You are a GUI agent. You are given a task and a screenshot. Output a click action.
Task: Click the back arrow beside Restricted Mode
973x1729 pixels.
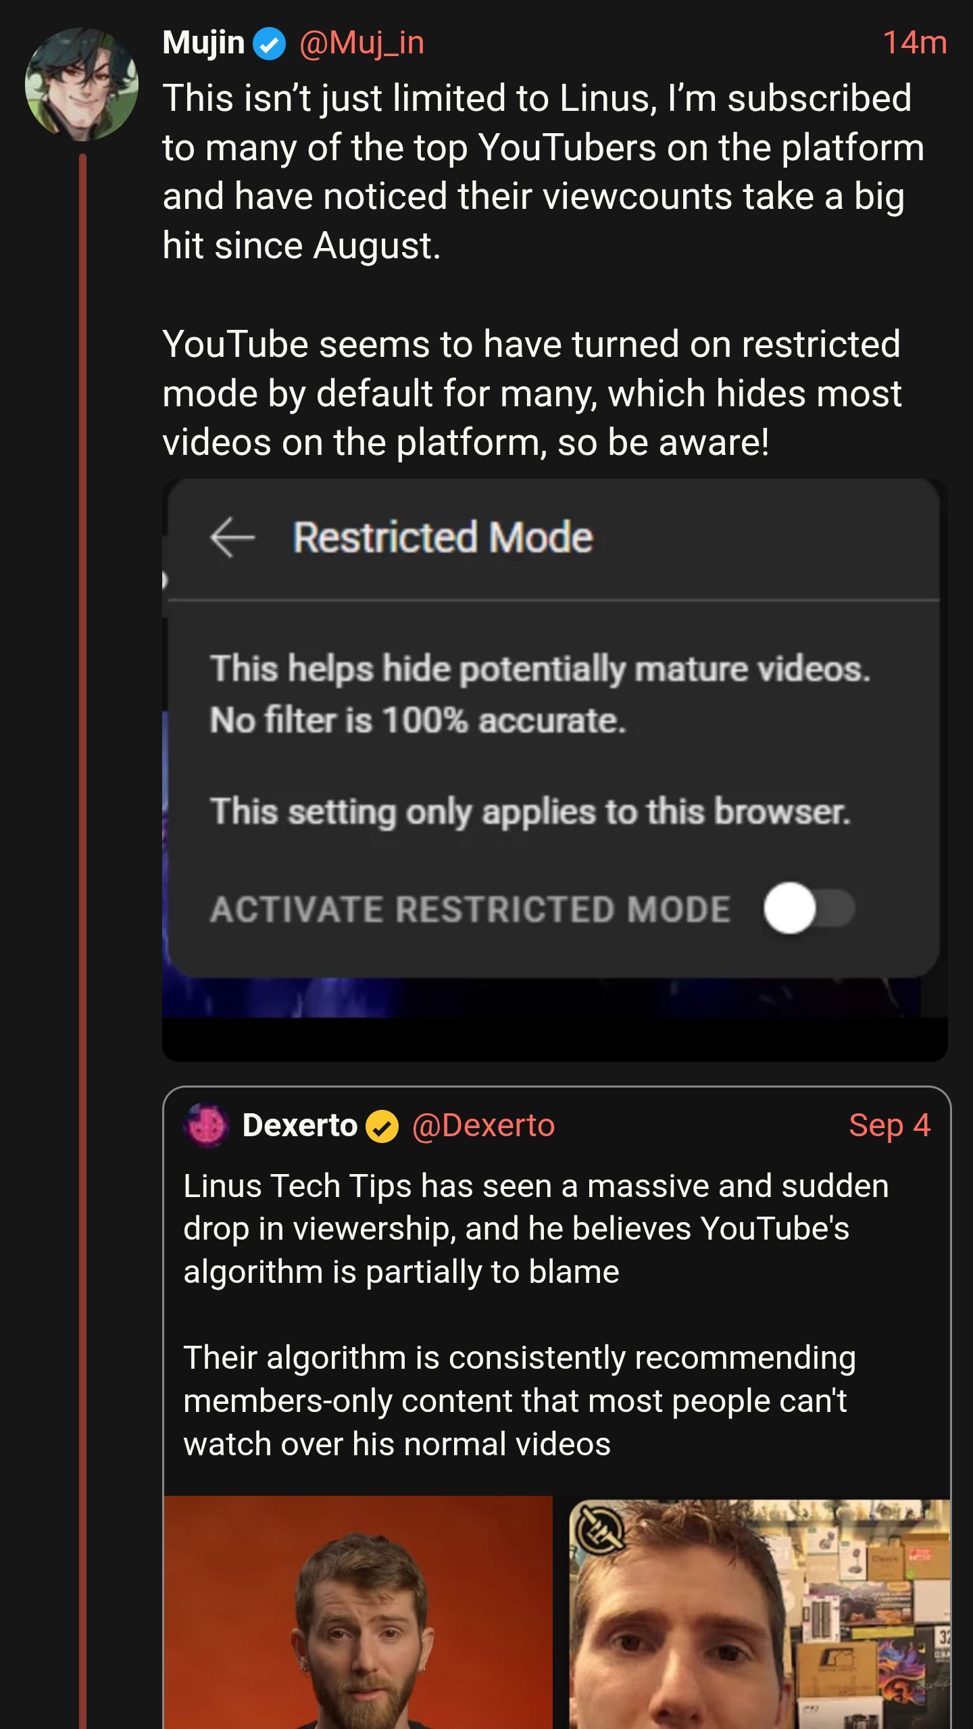[x=232, y=537]
